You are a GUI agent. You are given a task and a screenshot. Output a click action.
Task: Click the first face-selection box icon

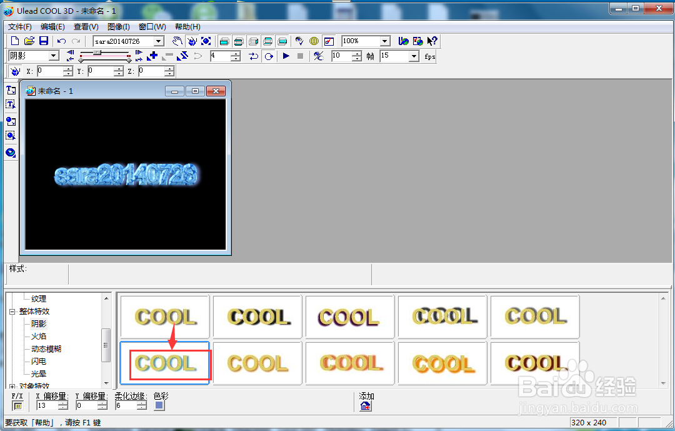click(224, 41)
